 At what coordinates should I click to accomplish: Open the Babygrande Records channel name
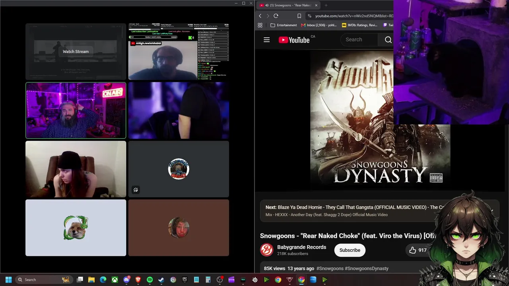coord(301,247)
